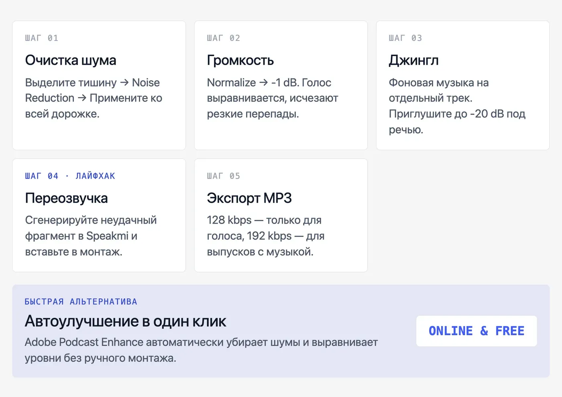Click the ONLINE & FREE button

pos(476,331)
